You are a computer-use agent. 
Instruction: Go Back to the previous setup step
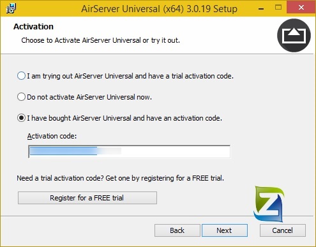click(177, 230)
